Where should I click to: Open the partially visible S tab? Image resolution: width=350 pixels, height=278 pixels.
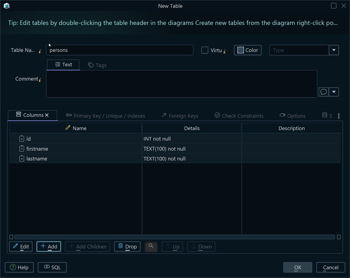pyautogui.click(x=327, y=116)
